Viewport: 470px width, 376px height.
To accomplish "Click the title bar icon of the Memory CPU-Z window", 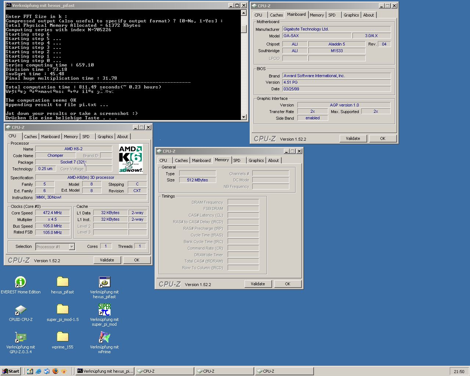I will pos(159,151).
